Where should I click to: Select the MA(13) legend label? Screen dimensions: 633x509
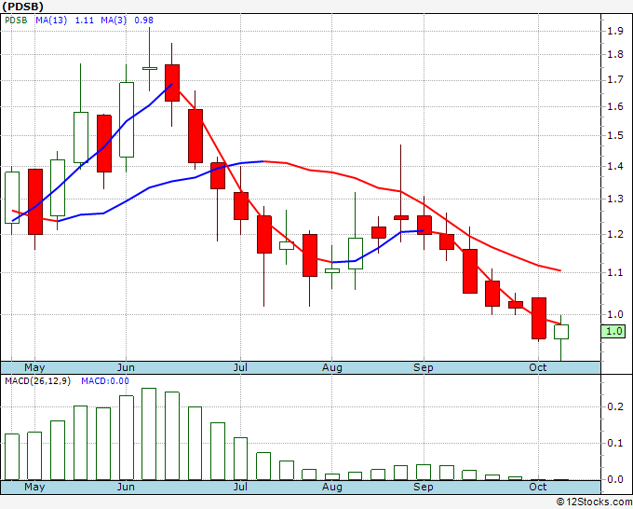pyautogui.click(x=51, y=21)
